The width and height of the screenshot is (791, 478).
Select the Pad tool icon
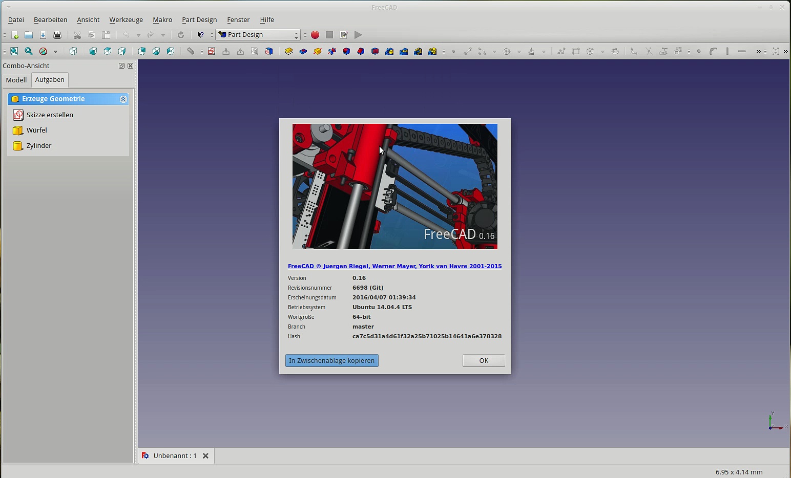tap(289, 51)
